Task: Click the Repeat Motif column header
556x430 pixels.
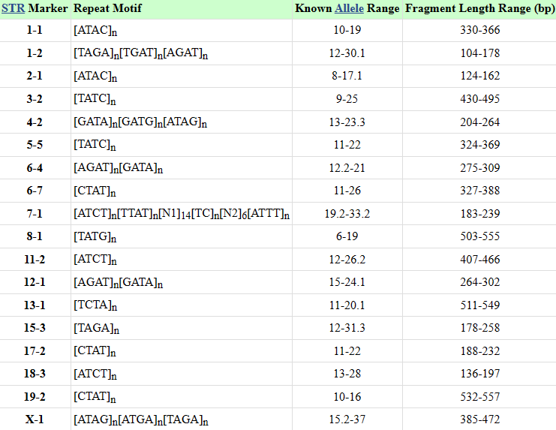Action: coord(107,9)
